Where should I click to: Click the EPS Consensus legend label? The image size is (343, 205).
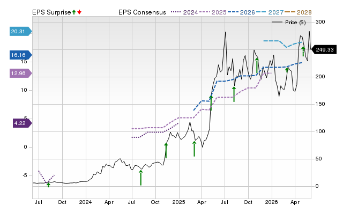pyautogui.click(x=142, y=12)
